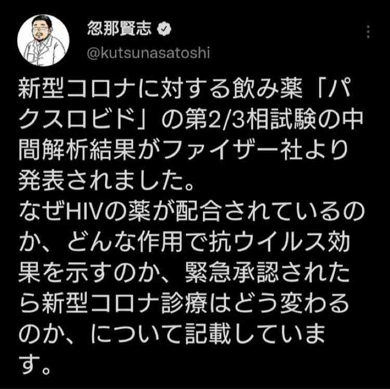Open the illustrated doctor profile avatar

coord(43,40)
